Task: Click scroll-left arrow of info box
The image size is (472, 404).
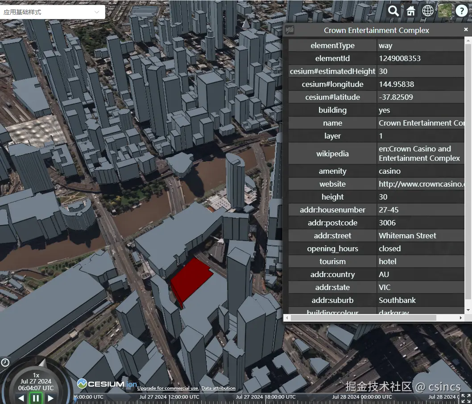Action: click(x=287, y=318)
